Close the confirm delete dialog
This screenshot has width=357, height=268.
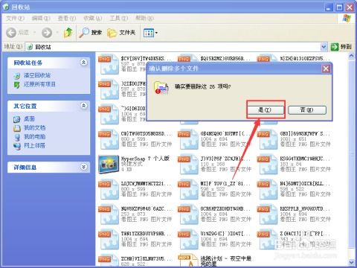tap(326, 68)
